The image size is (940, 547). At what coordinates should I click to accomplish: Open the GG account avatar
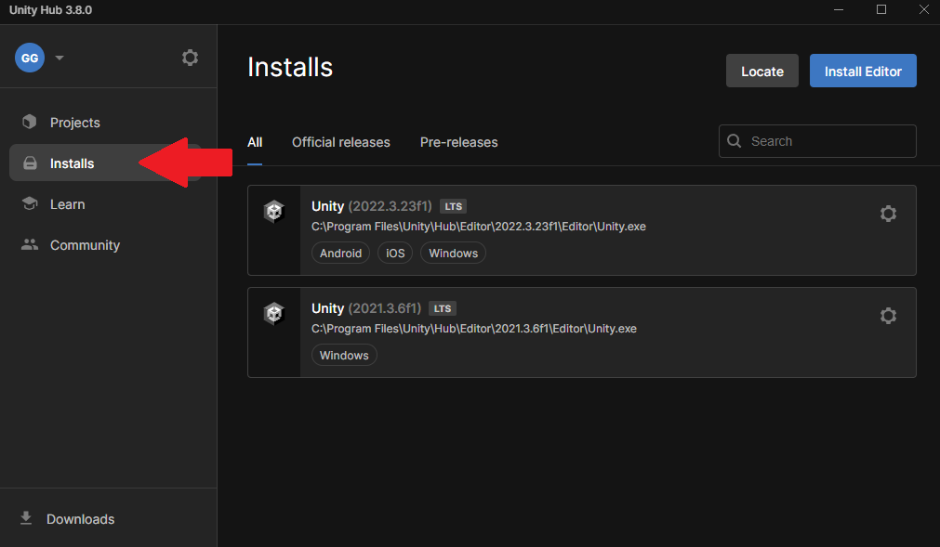(30, 59)
